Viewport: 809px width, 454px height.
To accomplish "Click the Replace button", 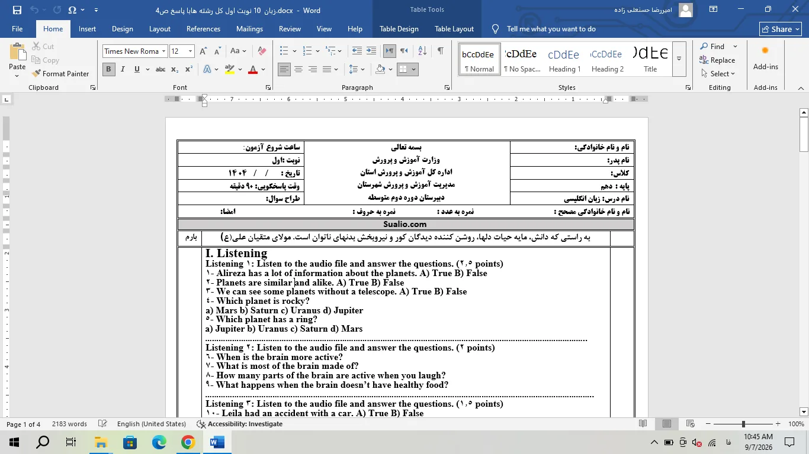I will pos(717,60).
